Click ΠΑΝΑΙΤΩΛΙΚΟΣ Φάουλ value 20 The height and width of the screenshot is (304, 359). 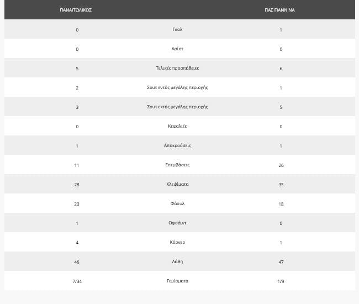77,204
